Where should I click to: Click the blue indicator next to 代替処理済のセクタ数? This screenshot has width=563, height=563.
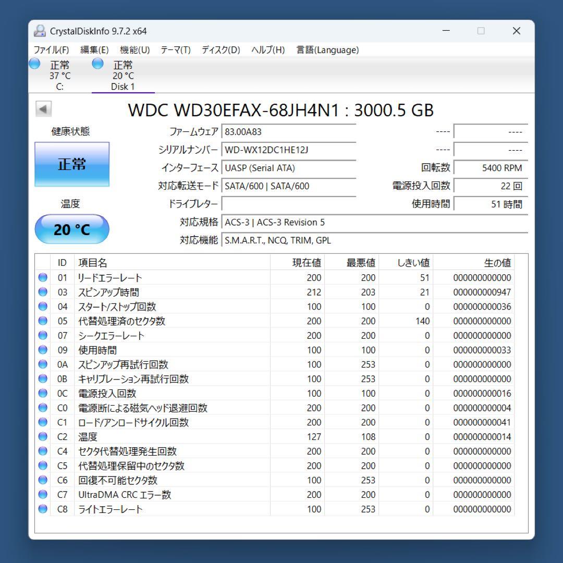coord(42,321)
